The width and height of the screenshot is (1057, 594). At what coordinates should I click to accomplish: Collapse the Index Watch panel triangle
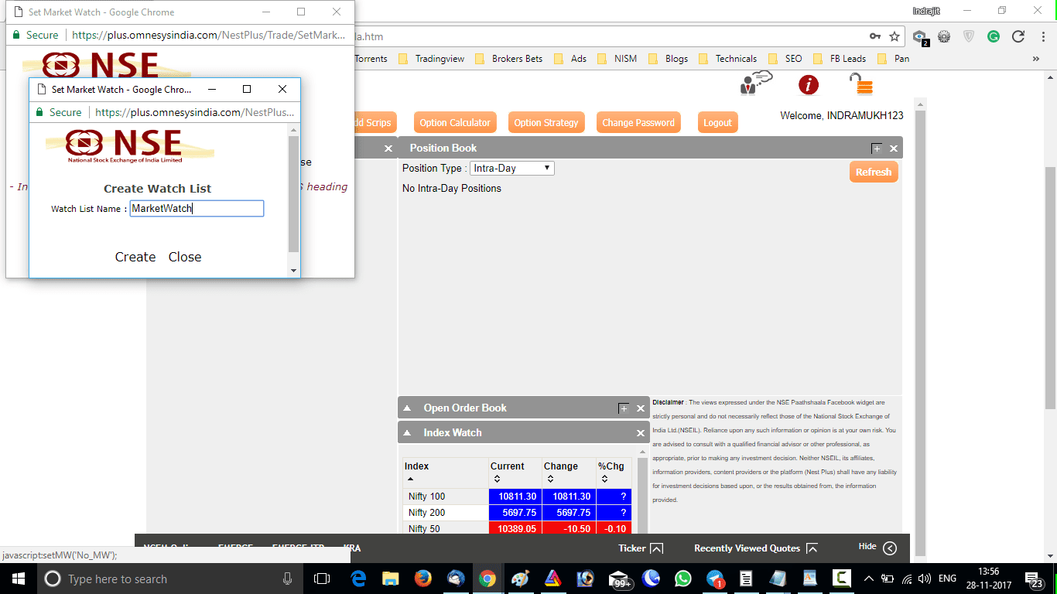[x=407, y=433]
